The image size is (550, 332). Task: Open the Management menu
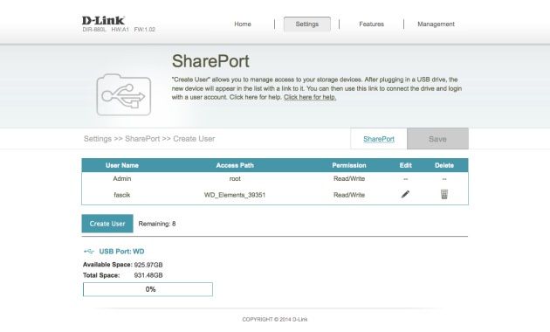(436, 24)
